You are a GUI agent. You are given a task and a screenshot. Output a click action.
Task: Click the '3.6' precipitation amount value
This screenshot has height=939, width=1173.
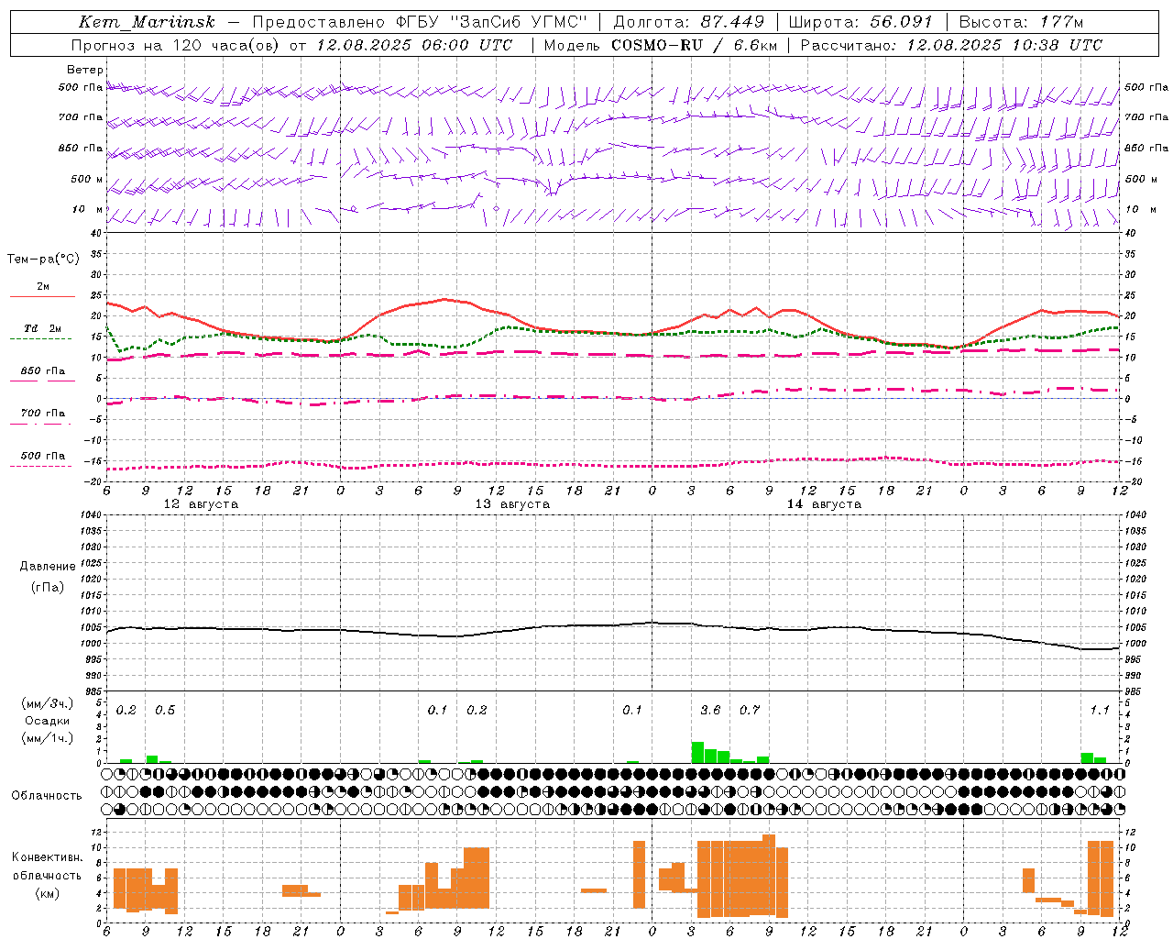710,710
